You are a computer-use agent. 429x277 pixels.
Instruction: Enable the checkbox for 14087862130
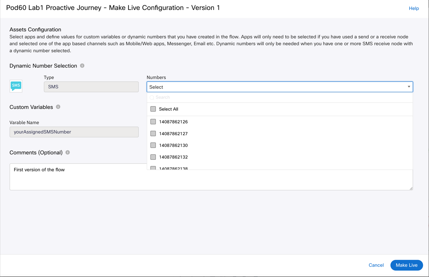153,145
